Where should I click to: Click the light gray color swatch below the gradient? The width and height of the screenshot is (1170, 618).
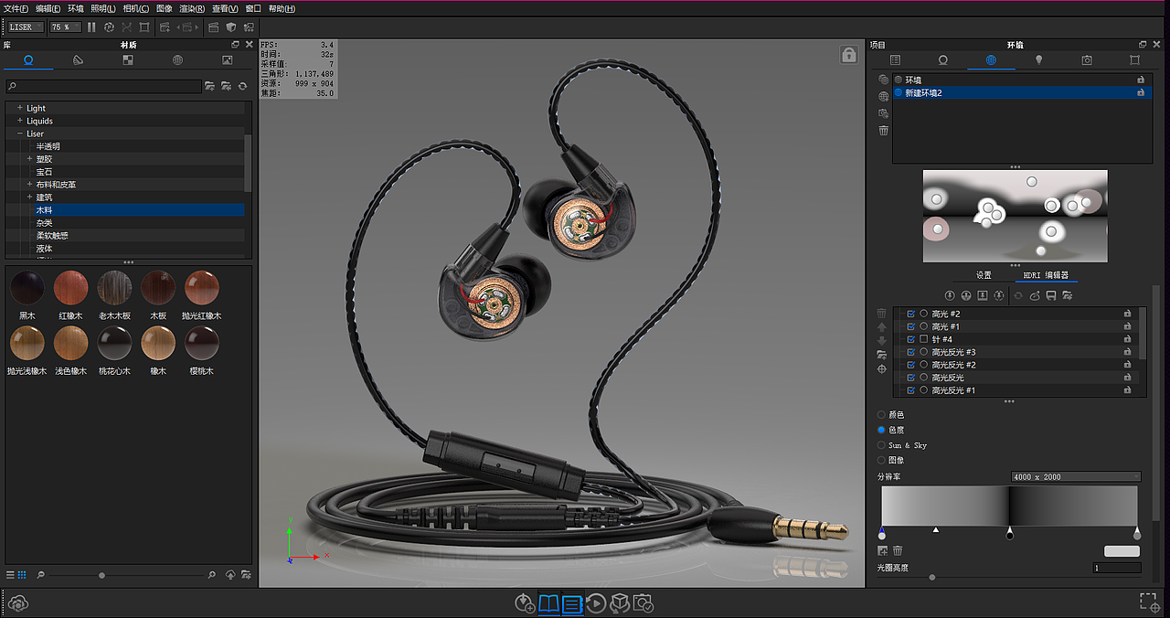coord(1122,551)
